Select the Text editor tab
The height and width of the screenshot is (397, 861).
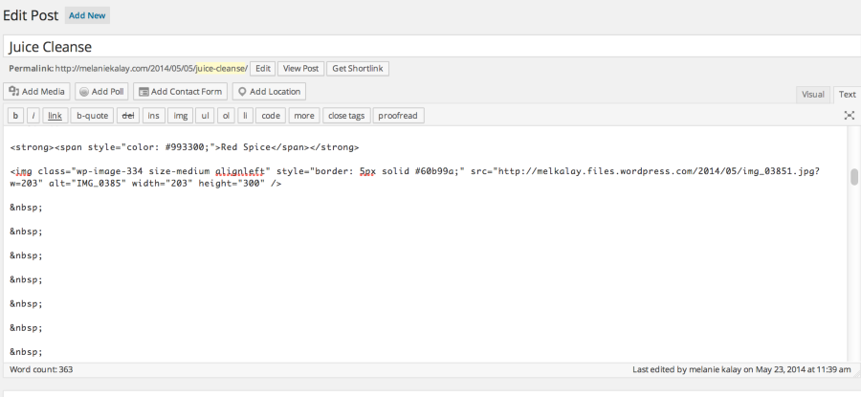pyautogui.click(x=847, y=95)
